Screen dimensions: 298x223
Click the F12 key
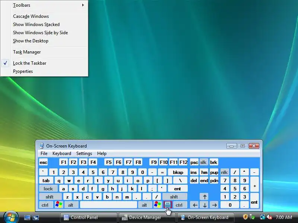click(x=183, y=162)
